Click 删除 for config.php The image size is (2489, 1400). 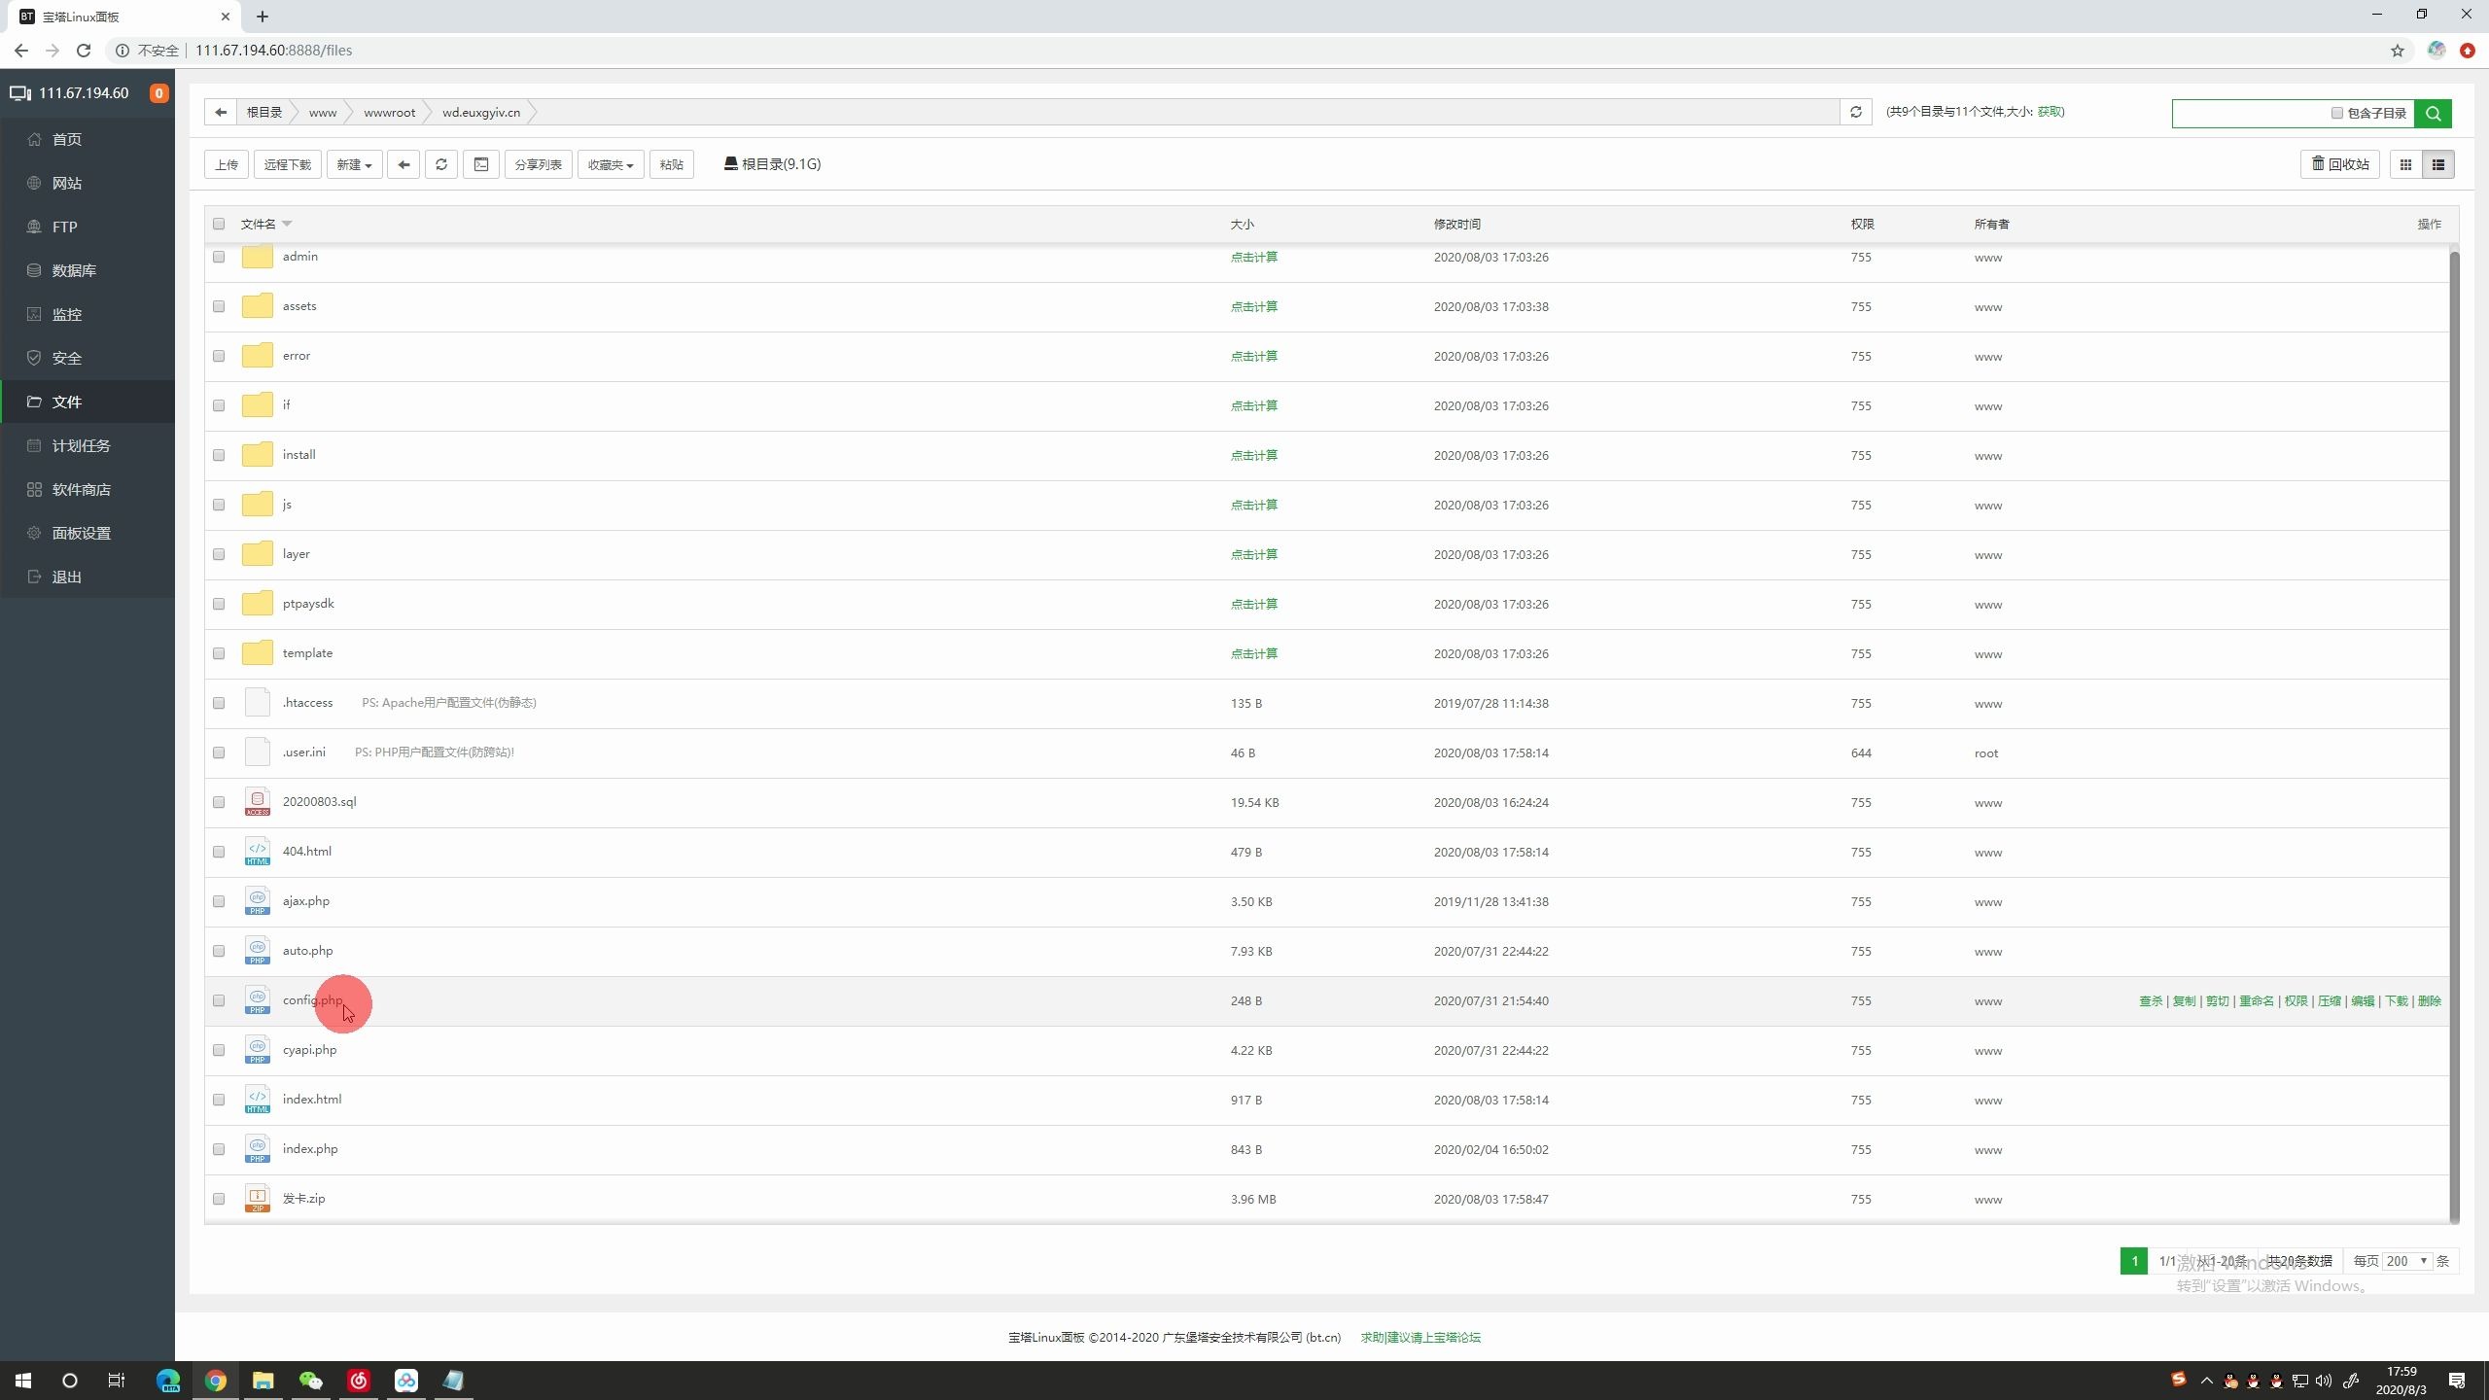point(2429,1001)
